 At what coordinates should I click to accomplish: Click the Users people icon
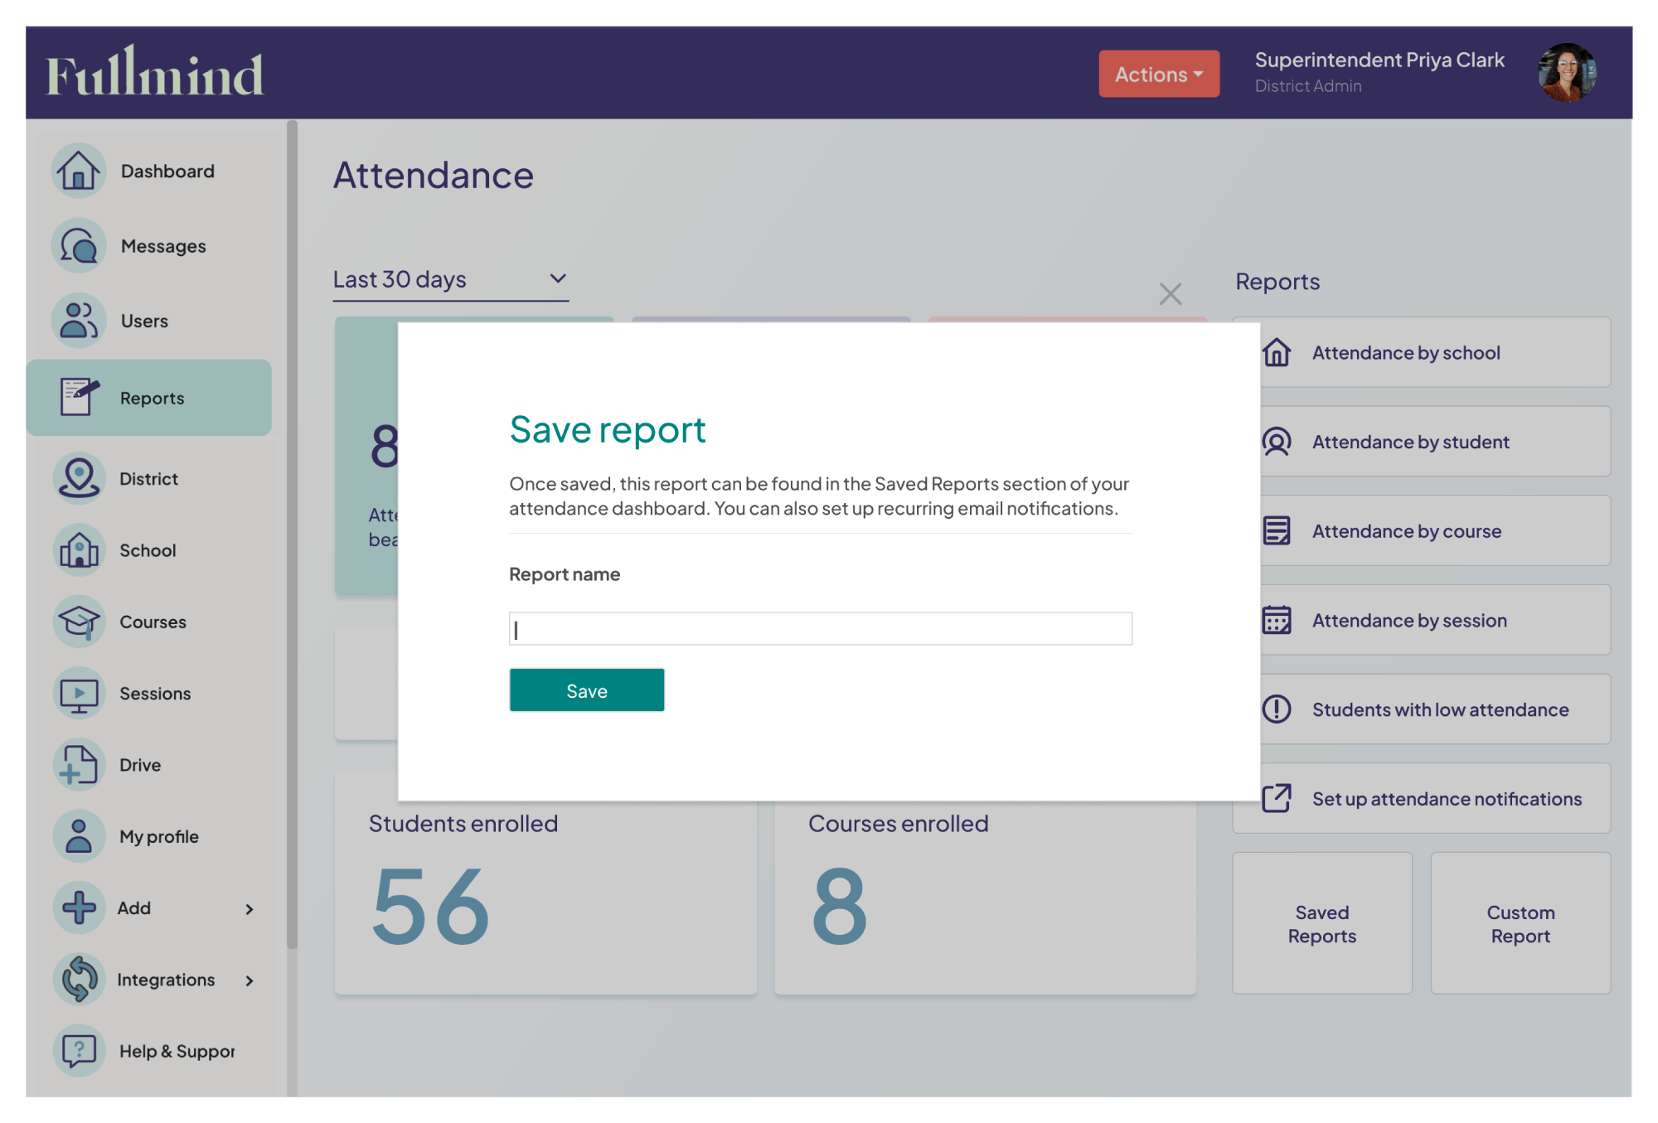click(79, 321)
